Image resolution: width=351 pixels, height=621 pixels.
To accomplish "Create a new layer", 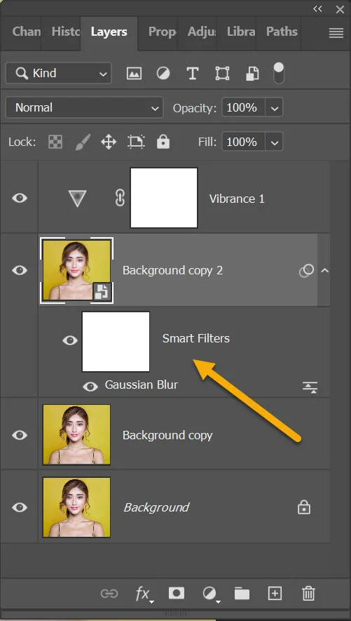I will coord(275,593).
